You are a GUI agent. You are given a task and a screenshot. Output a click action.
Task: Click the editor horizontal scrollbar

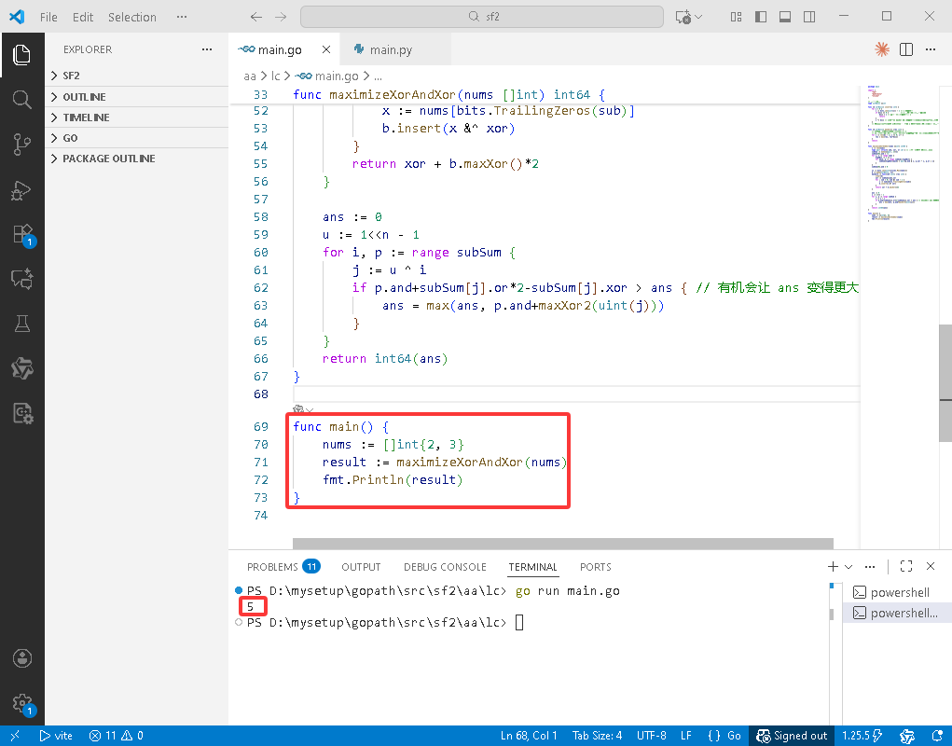[562, 544]
